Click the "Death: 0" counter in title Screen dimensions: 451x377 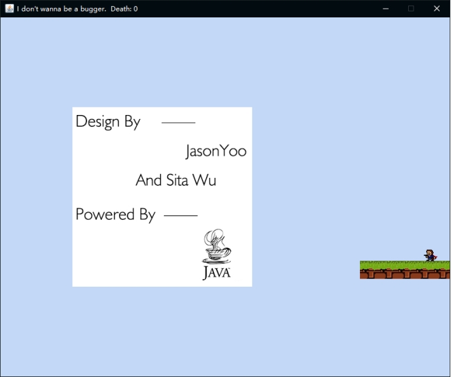[x=124, y=9]
